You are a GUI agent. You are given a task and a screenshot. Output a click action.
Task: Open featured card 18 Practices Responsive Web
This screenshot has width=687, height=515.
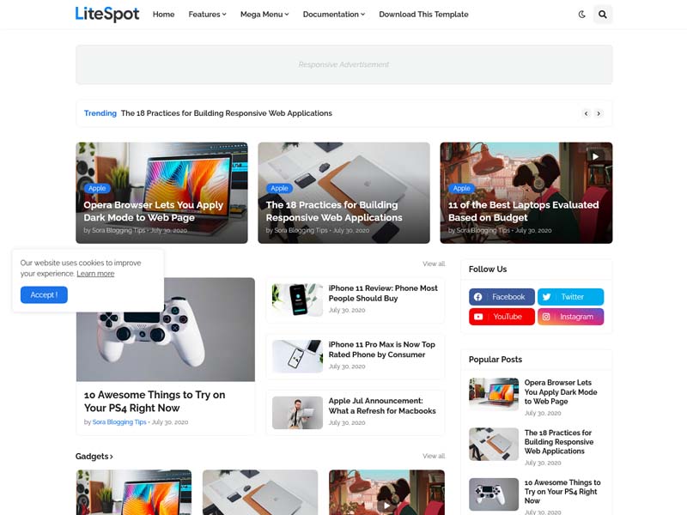344,192
